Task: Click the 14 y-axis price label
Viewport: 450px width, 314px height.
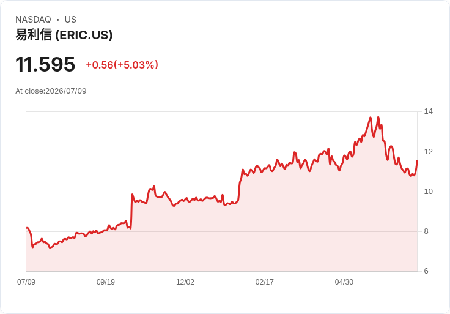Action: point(428,111)
